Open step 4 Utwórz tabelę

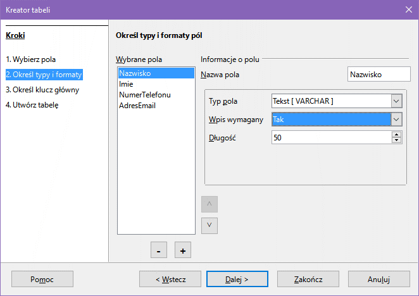click(32, 105)
